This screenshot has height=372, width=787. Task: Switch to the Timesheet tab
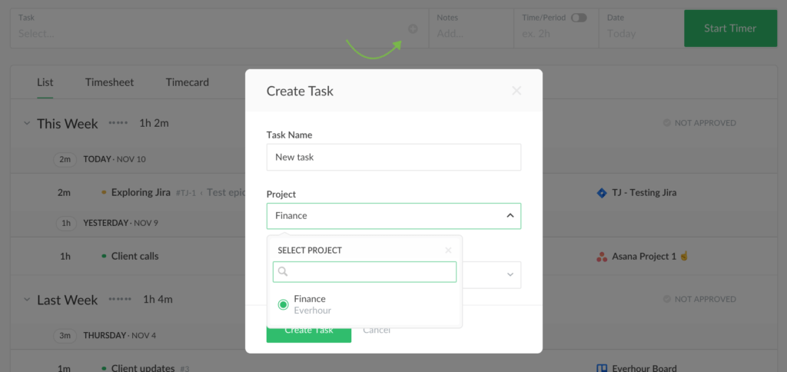(109, 82)
